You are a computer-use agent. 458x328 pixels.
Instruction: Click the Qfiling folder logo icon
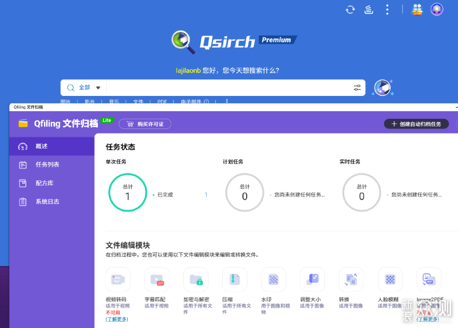pos(23,123)
